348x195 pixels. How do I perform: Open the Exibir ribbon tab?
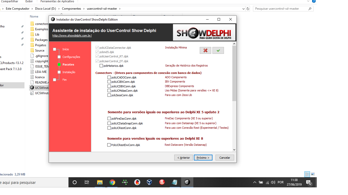(29, 1)
